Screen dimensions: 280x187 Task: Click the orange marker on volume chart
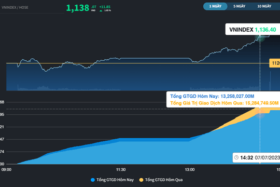pyautogui.click(x=260, y=113)
